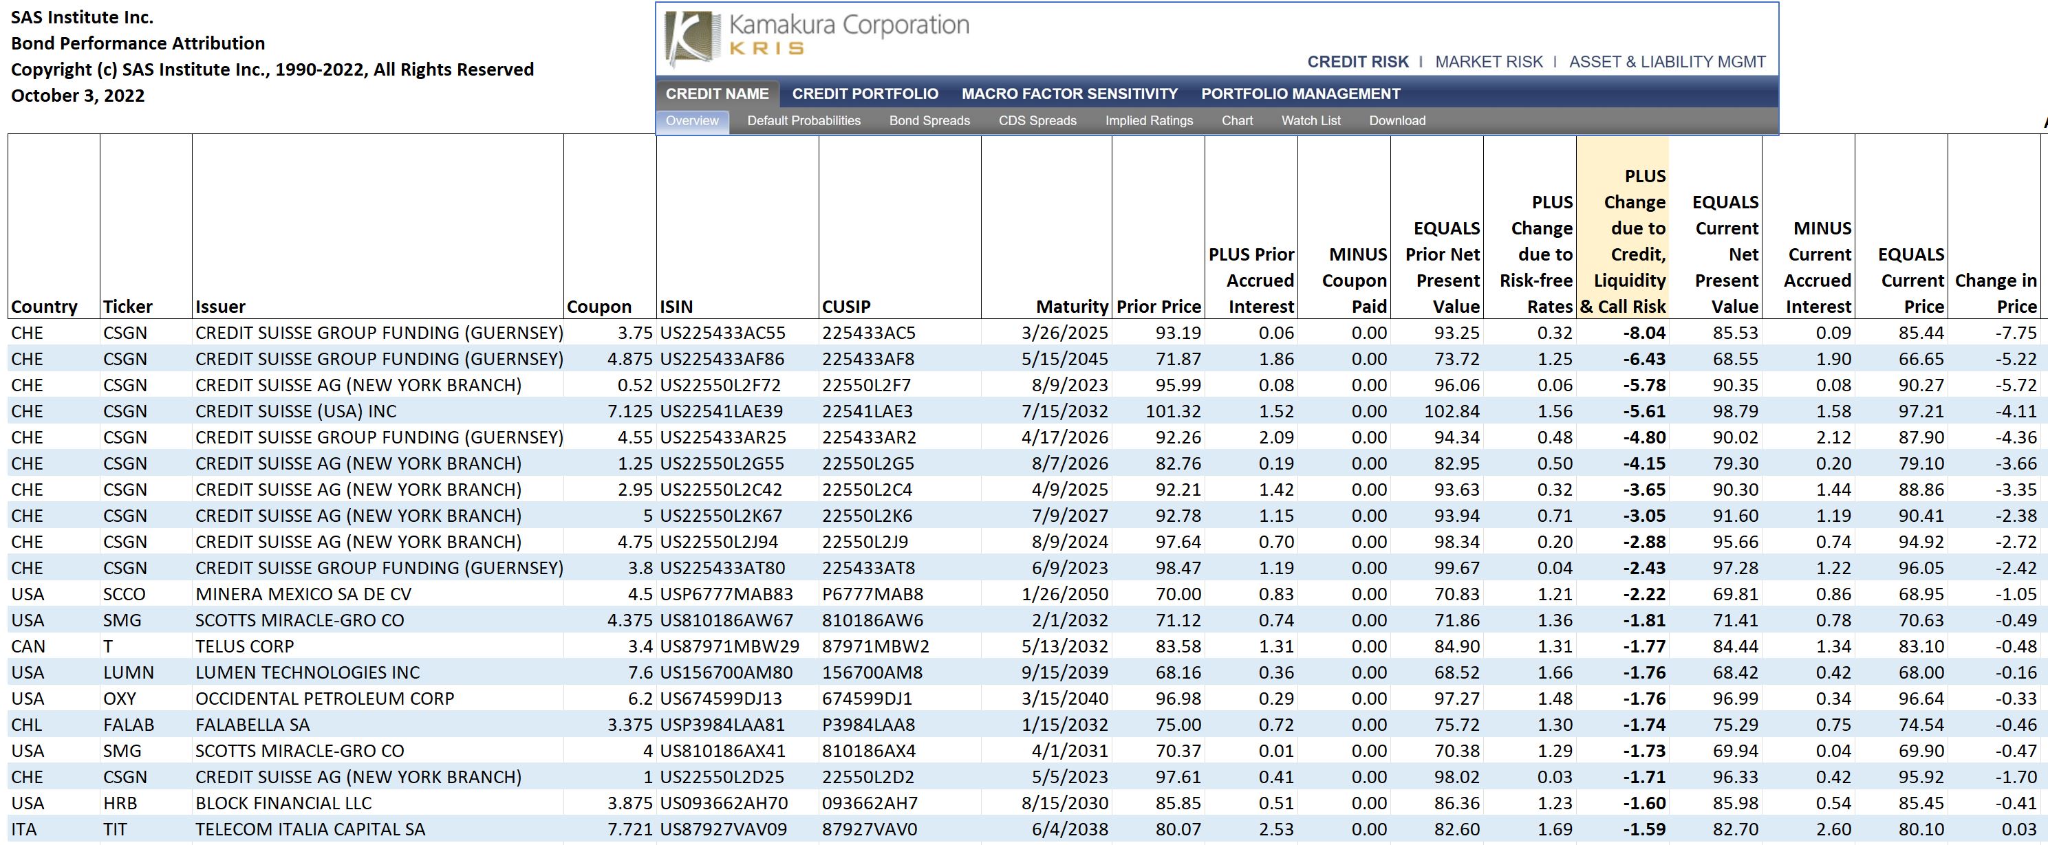Screen dimensions: 2048x845
Task: Open the Chart sub-tab
Action: (x=1237, y=121)
